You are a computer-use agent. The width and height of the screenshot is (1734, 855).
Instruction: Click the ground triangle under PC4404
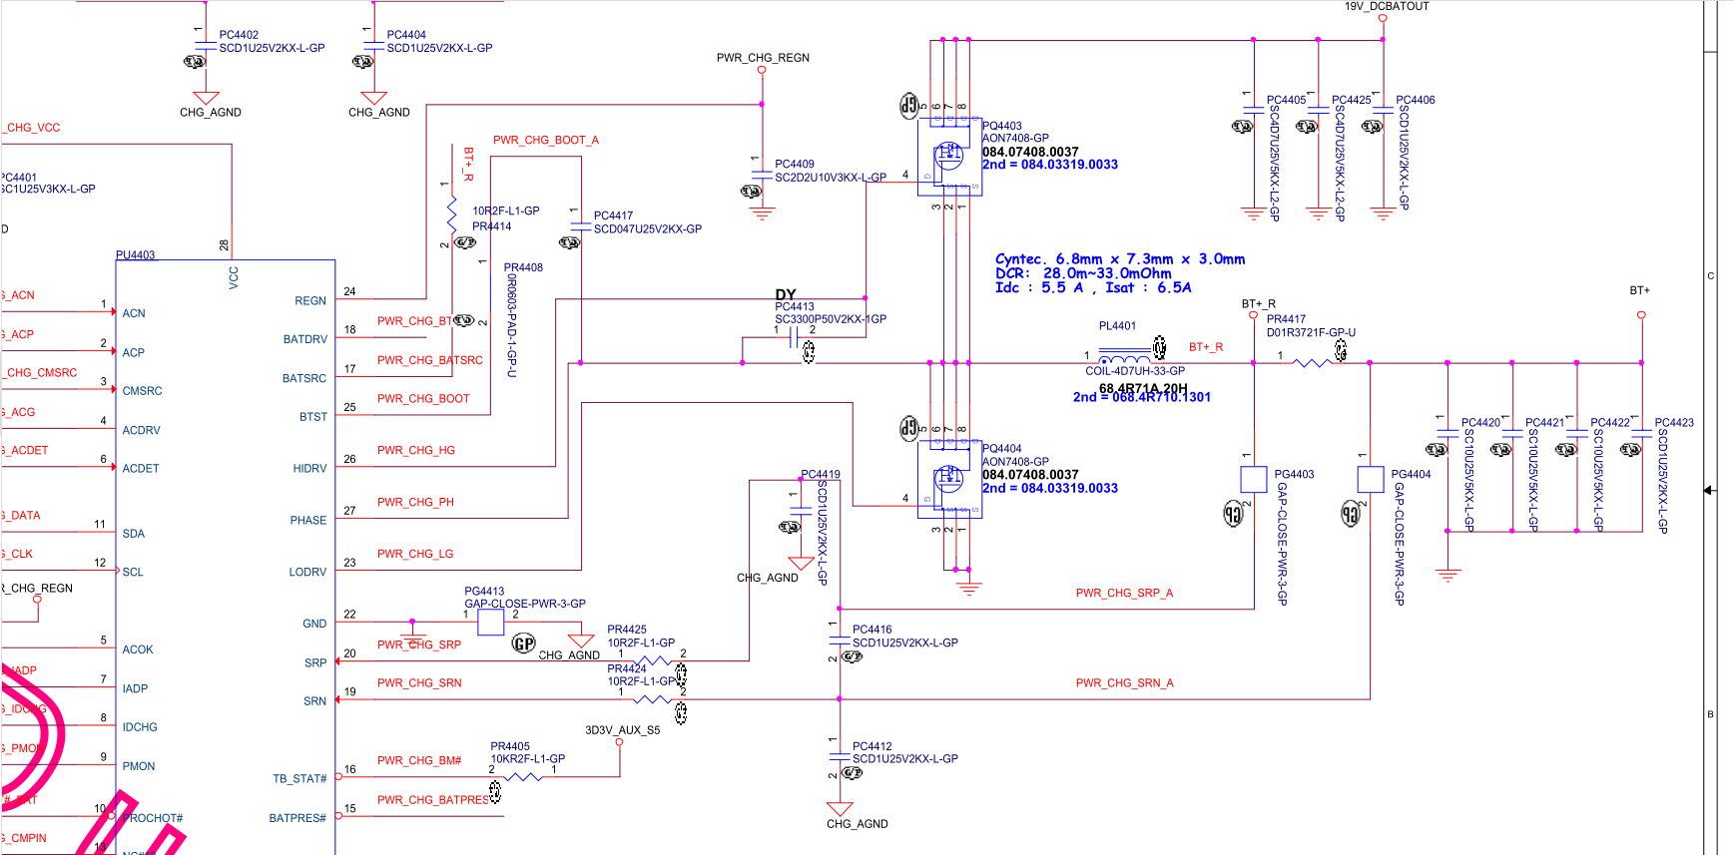(373, 98)
